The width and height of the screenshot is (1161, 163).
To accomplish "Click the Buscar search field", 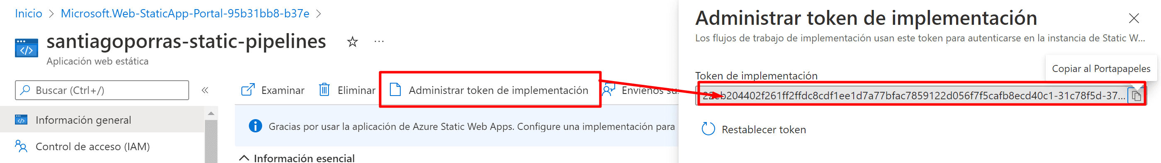I will (x=102, y=90).
